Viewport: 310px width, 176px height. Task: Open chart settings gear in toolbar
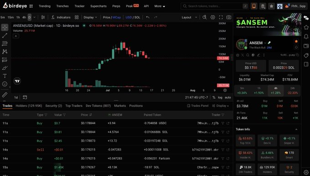213,17
